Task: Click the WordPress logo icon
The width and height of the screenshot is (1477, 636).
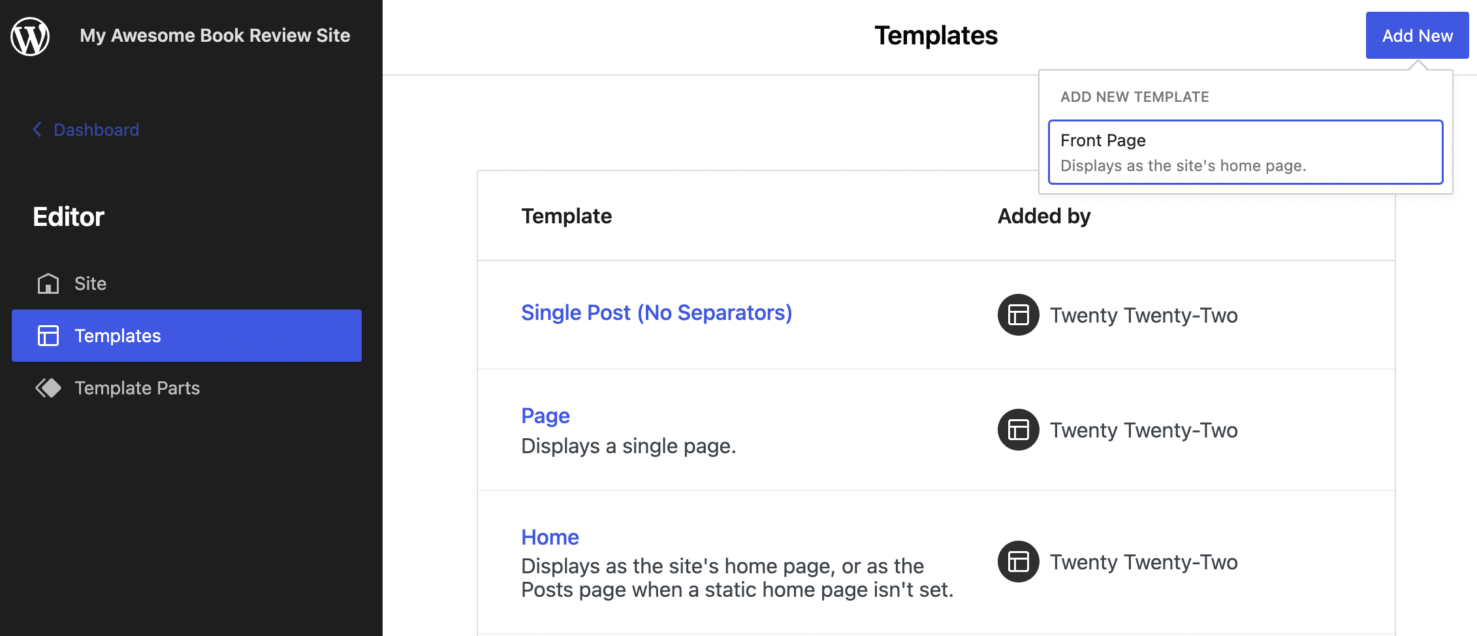Action: 30,36
